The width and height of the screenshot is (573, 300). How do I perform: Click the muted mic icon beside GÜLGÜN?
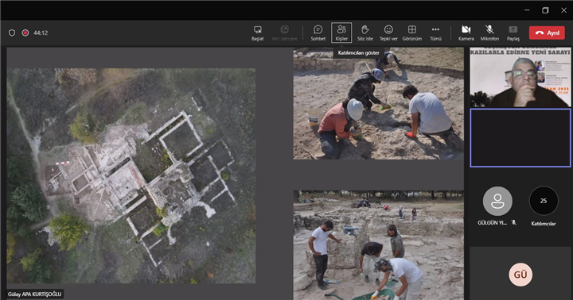pyautogui.click(x=513, y=222)
